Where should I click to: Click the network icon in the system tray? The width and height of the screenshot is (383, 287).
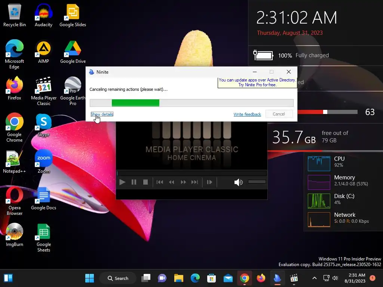pos(326,278)
